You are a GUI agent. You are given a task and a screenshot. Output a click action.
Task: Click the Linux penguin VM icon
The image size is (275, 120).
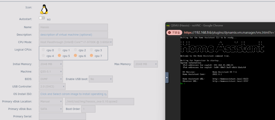tap(44, 9)
